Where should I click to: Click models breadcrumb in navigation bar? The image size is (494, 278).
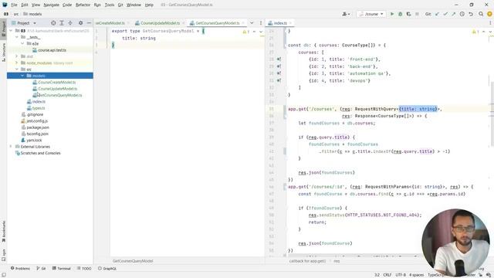(32, 14)
